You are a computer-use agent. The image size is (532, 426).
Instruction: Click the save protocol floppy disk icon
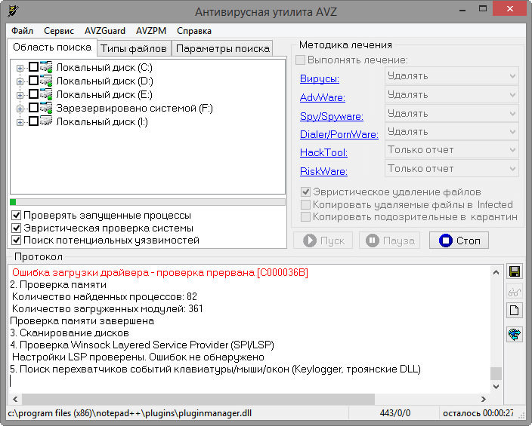point(515,271)
